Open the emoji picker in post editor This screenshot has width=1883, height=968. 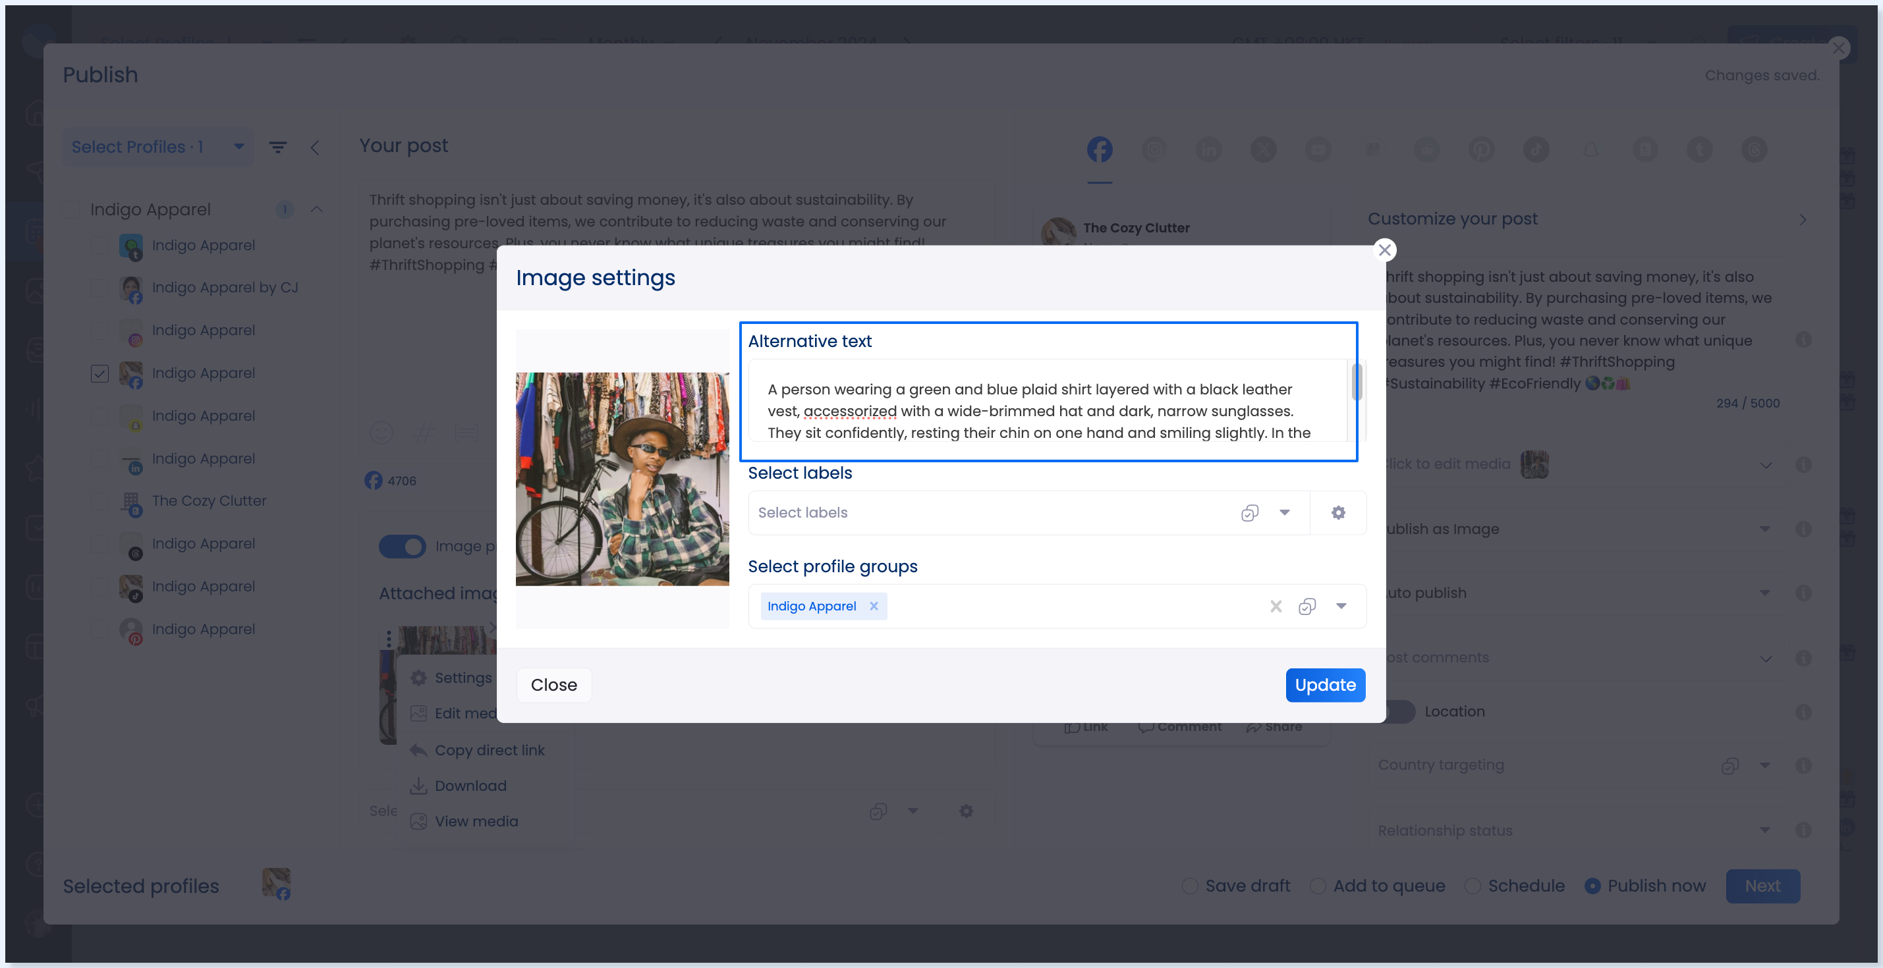click(381, 433)
